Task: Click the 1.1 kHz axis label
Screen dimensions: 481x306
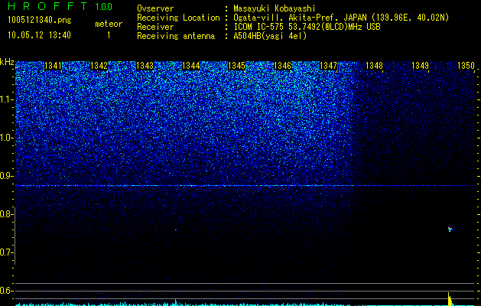Action: [7, 99]
